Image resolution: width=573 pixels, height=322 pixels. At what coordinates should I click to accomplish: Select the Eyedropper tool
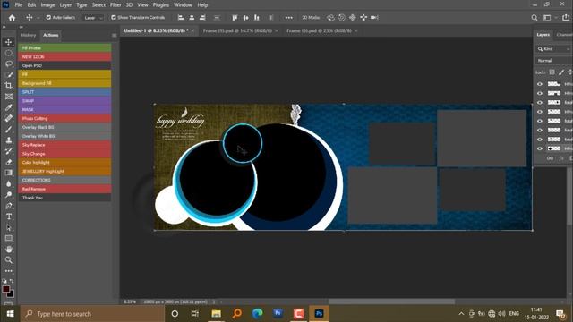[x=8, y=107]
